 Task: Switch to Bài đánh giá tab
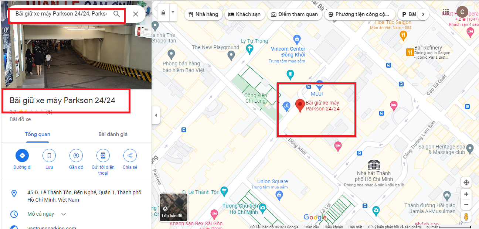[113, 134]
